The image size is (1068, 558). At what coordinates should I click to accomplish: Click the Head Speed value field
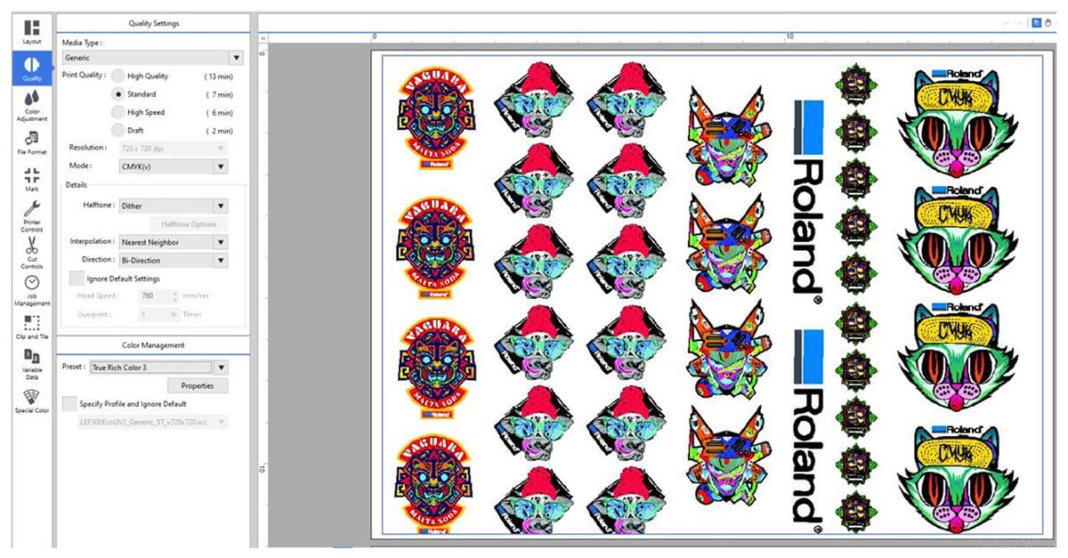click(x=155, y=296)
